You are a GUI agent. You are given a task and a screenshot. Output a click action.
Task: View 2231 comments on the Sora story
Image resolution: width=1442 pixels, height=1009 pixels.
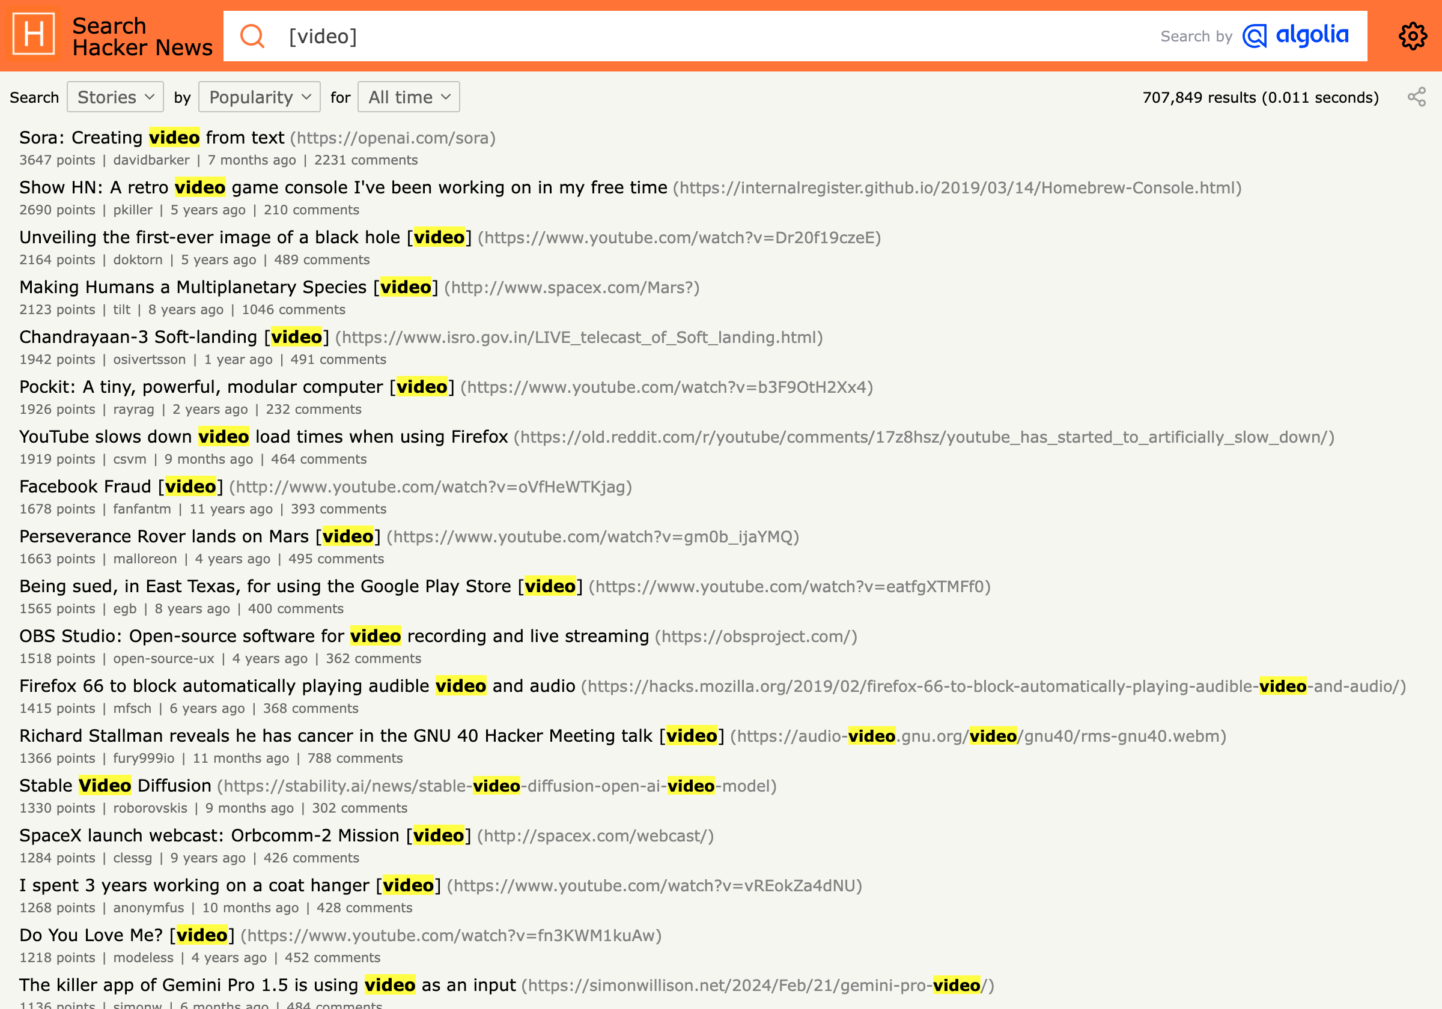tap(365, 160)
